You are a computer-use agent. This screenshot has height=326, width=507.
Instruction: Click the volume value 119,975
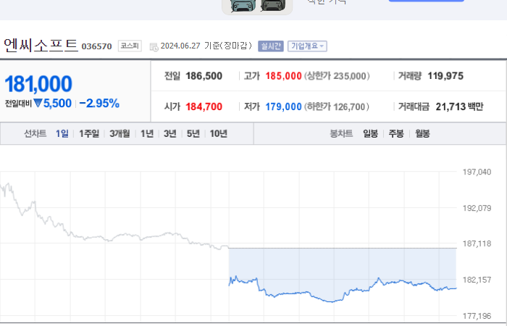[445, 76]
